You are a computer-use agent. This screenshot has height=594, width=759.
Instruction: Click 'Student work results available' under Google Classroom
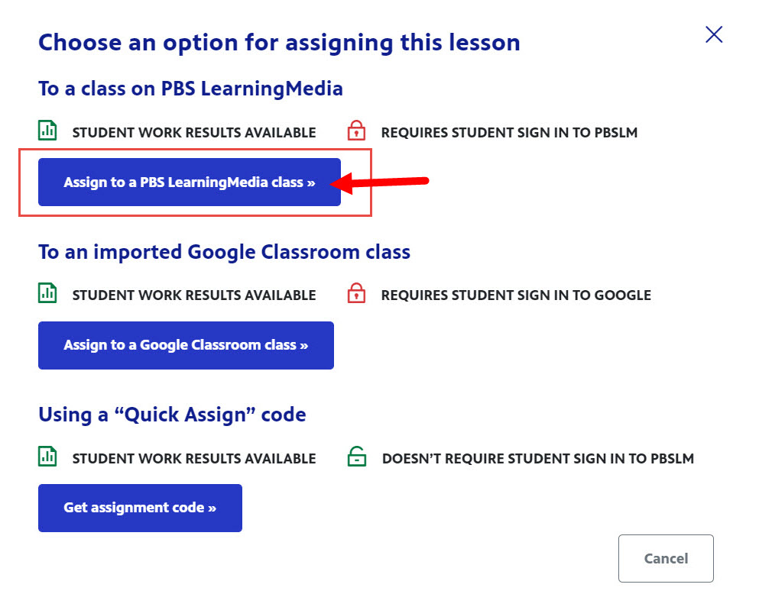[x=194, y=295]
